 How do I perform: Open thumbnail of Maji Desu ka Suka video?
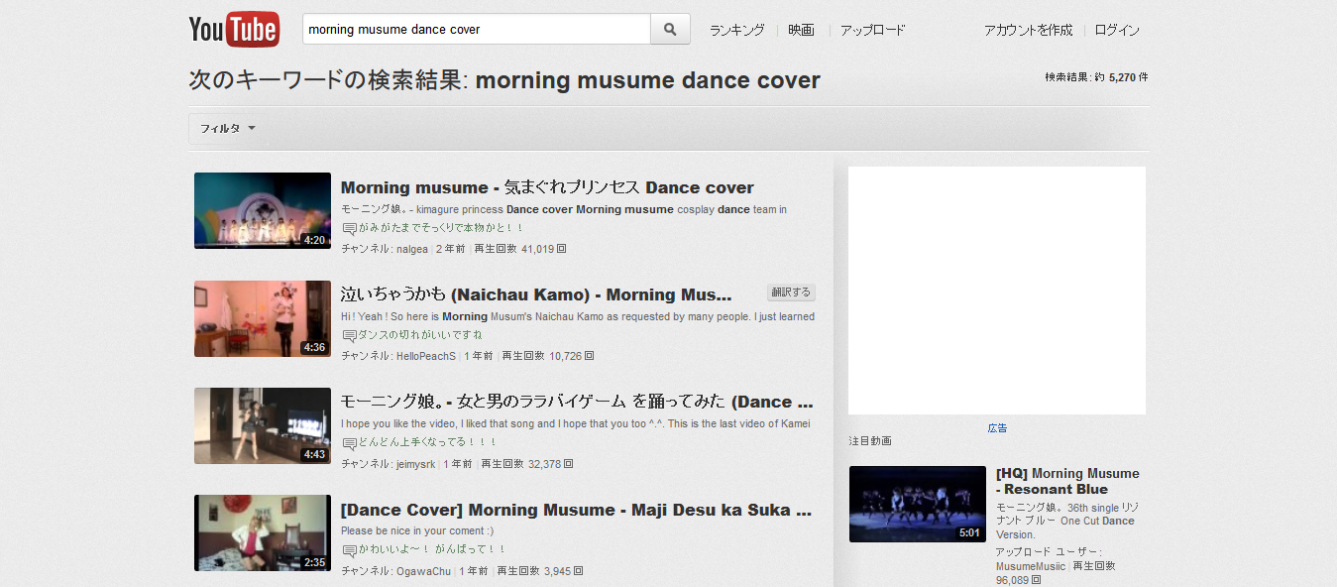click(263, 532)
